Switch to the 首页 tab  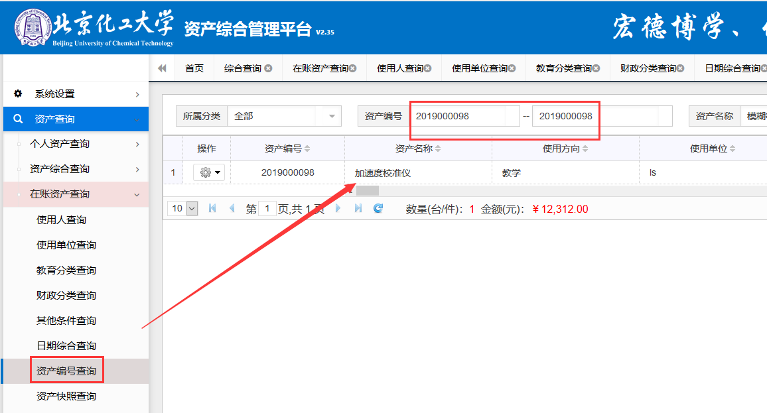pos(194,68)
